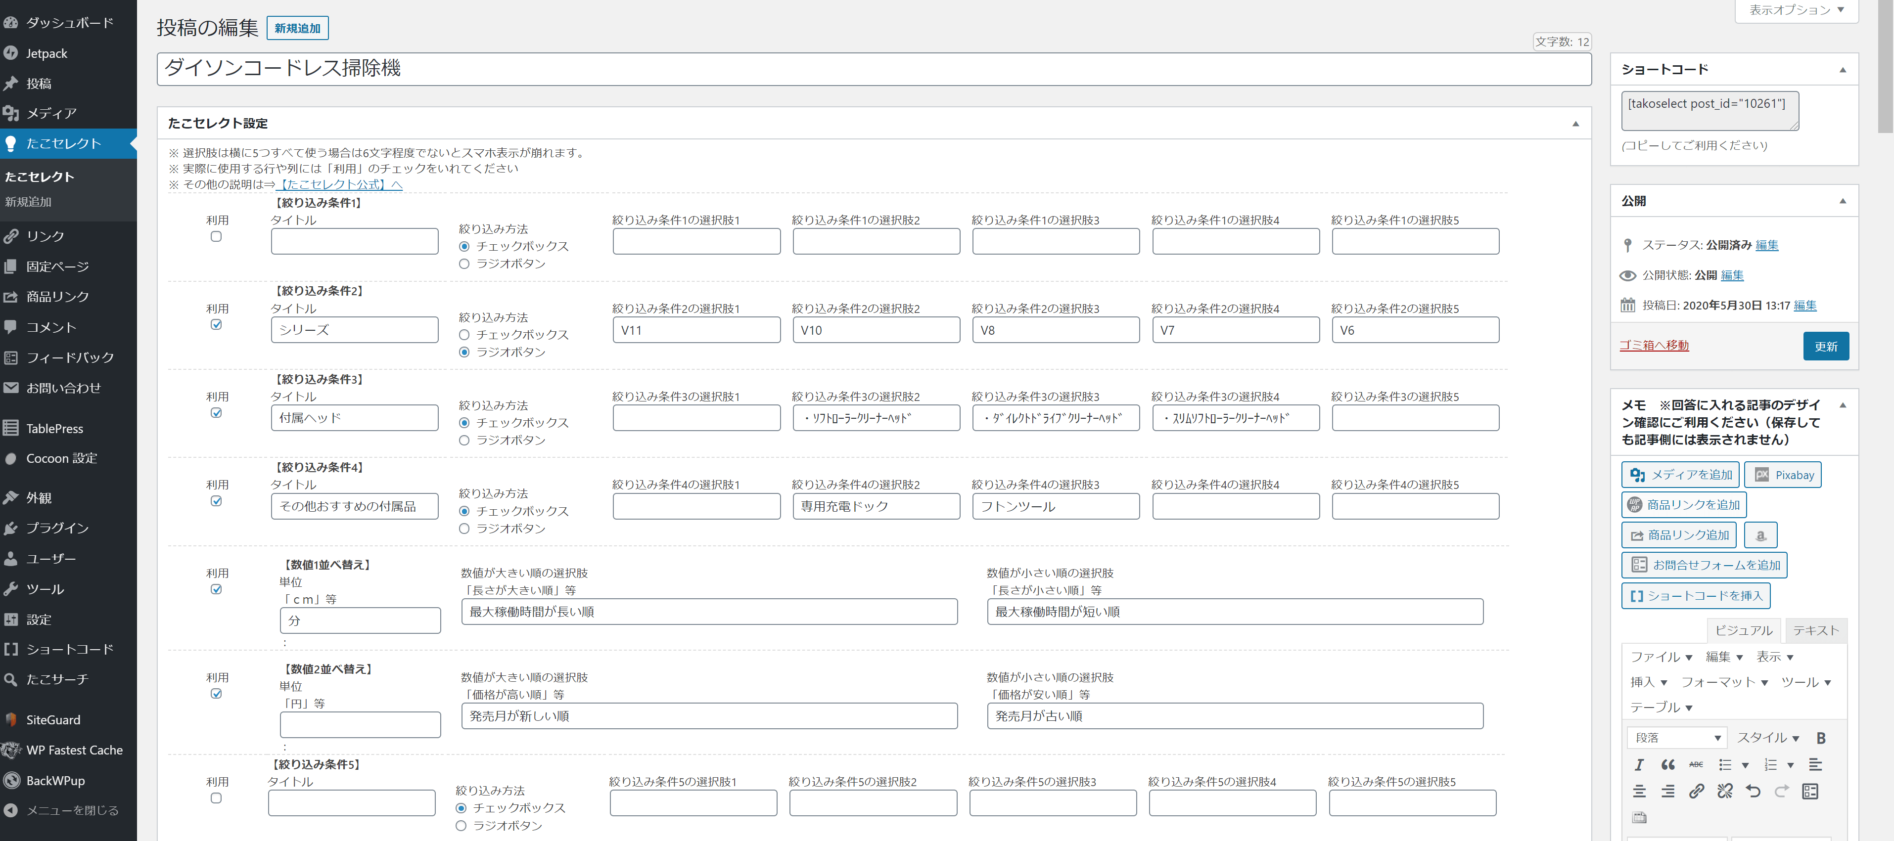The image size is (1894, 841).
Task: Toggle strikethrough text formatting
Action: click(1696, 764)
